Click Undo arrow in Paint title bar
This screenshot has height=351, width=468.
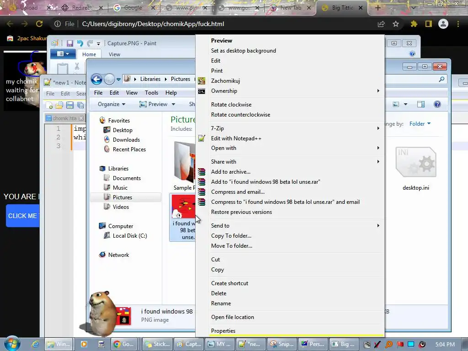[x=80, y=43]
